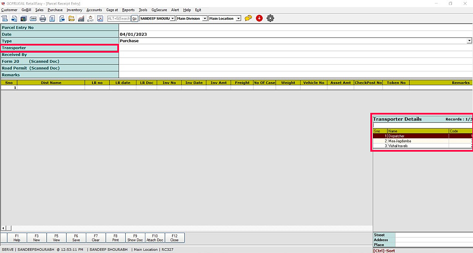The image size is (473, 253).
Task: Open the Type Purchase dropdown arrow
Action: pos(469,41)
